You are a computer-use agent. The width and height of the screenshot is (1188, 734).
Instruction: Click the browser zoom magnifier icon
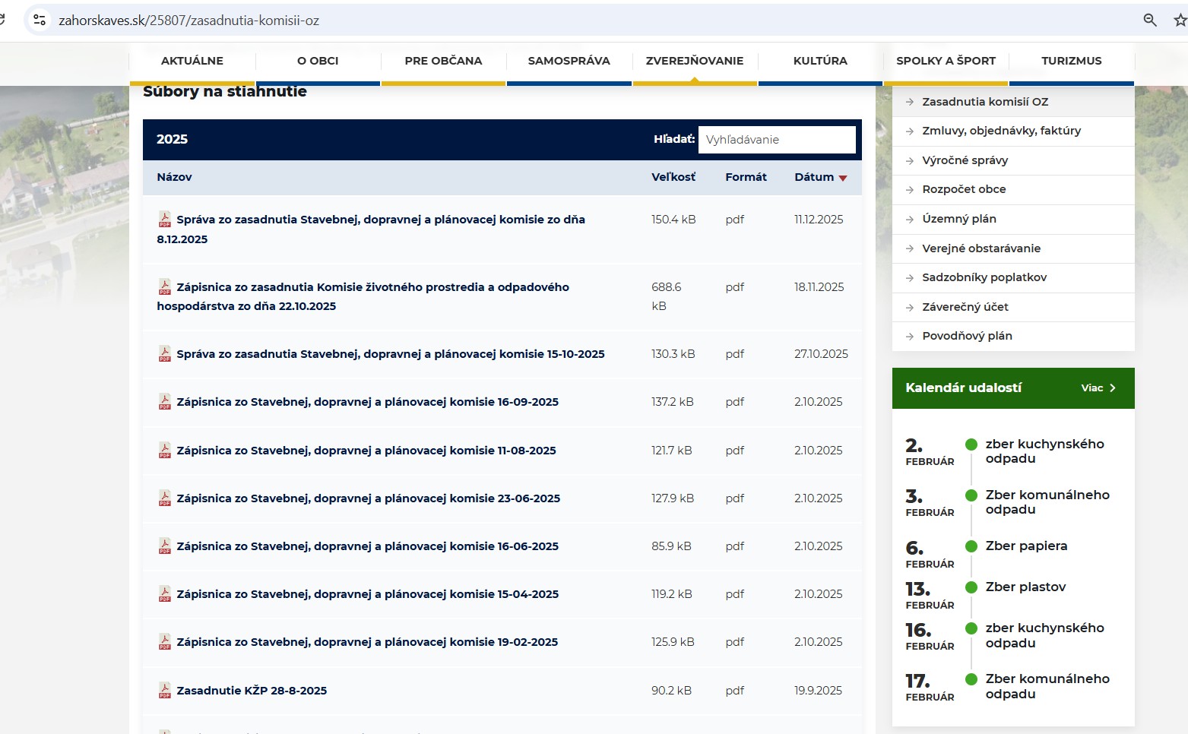[1150, 21]
